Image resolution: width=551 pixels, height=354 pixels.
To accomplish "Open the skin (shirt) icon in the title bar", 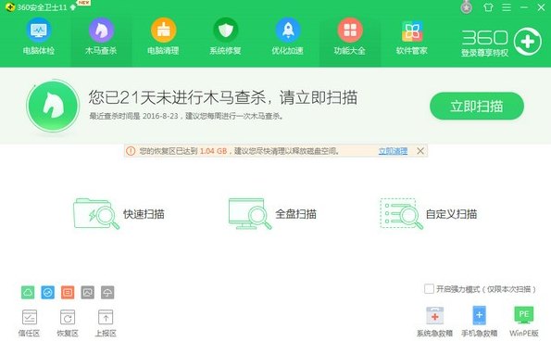I will pyautogui.click(x=488, y=7).
